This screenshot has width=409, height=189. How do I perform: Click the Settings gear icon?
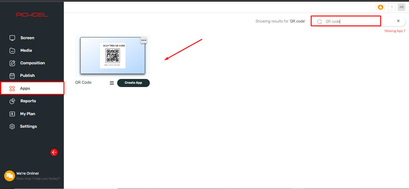(12, 126)
